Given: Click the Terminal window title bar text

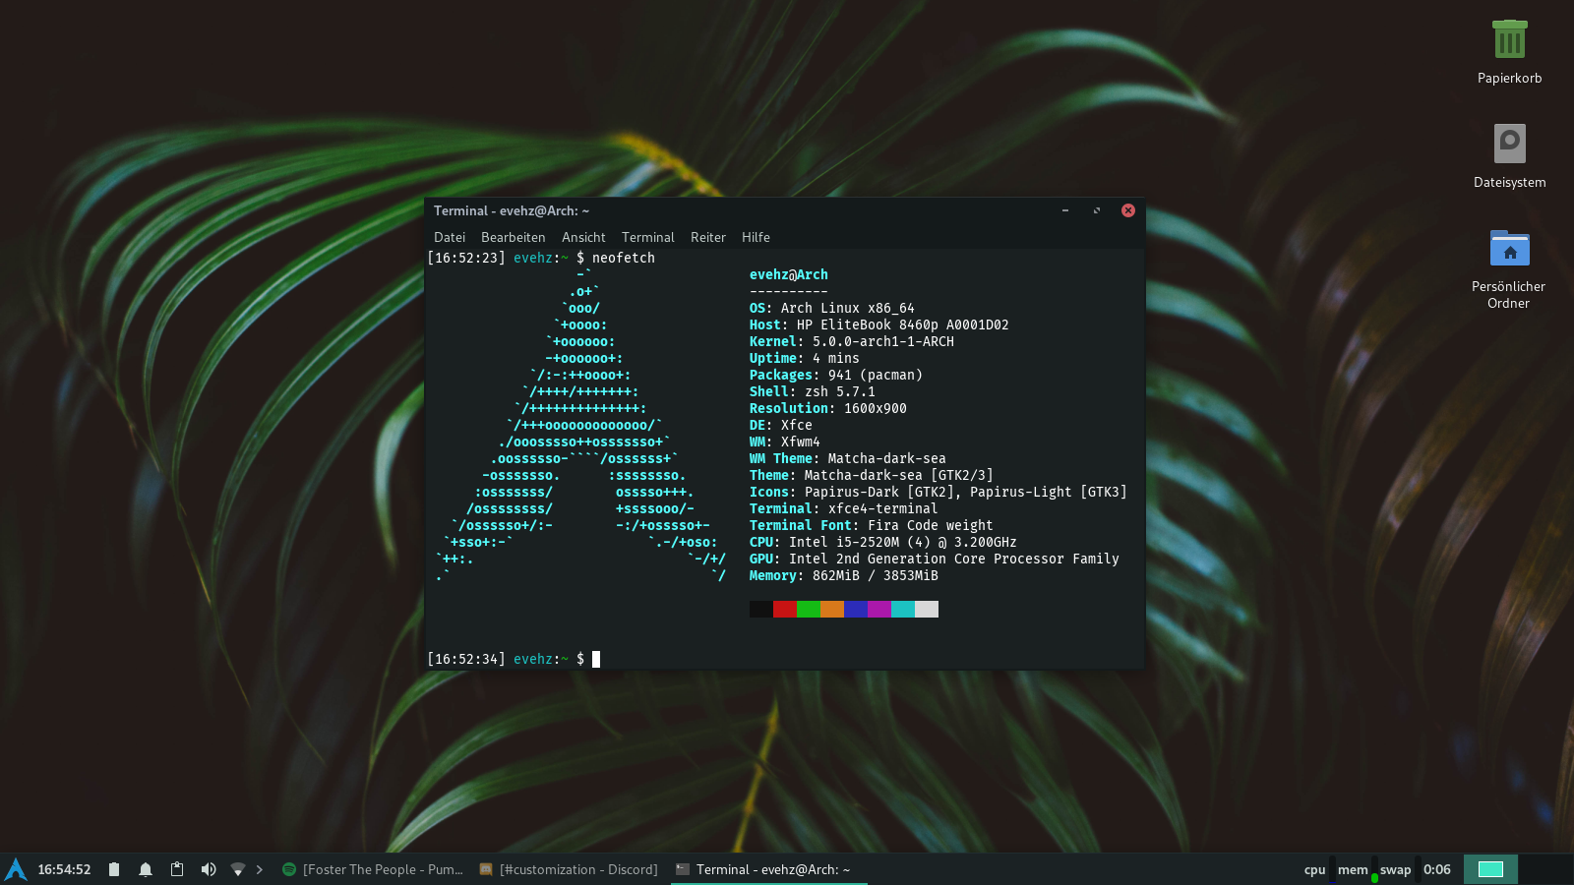Looking at the screenshot, I should click(512, 210).
